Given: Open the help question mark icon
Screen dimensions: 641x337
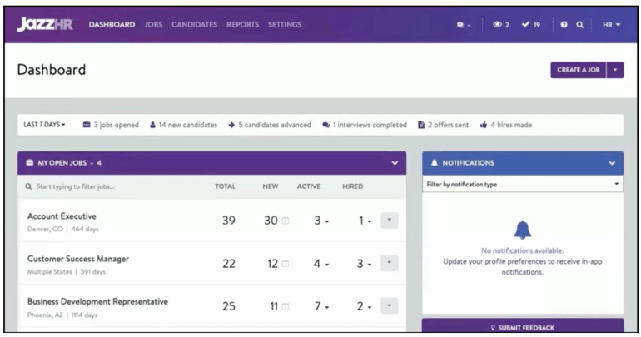Looking at the screenshot, I should (x=564, y=25).
